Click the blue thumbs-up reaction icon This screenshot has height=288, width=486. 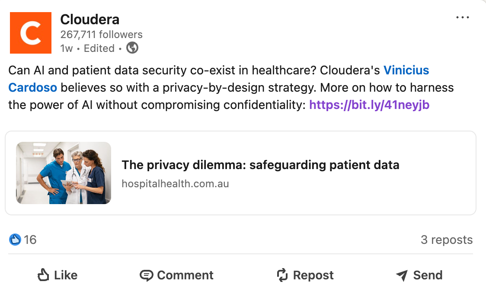(15, 240)
